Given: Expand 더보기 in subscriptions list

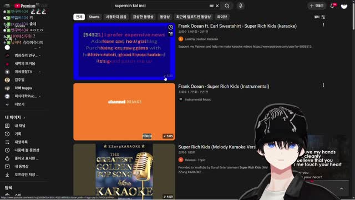Looking at the screenshot, I should tap(20, 104).
